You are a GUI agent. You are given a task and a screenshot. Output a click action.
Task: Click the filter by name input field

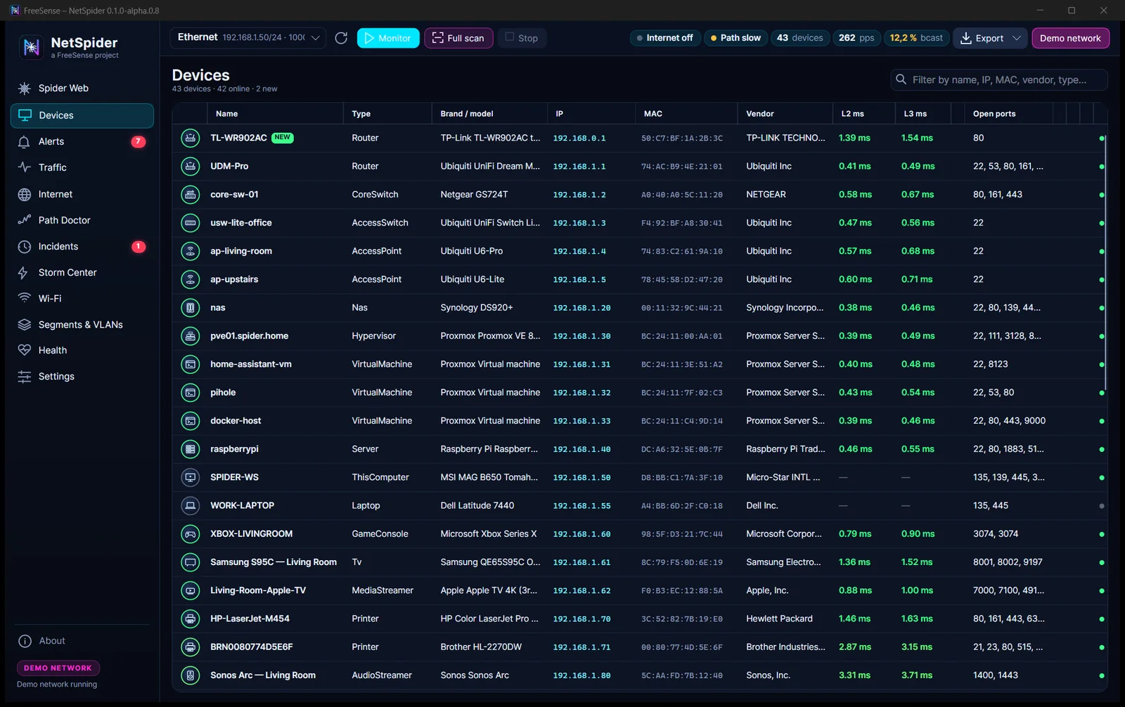(x=999, y=80)
